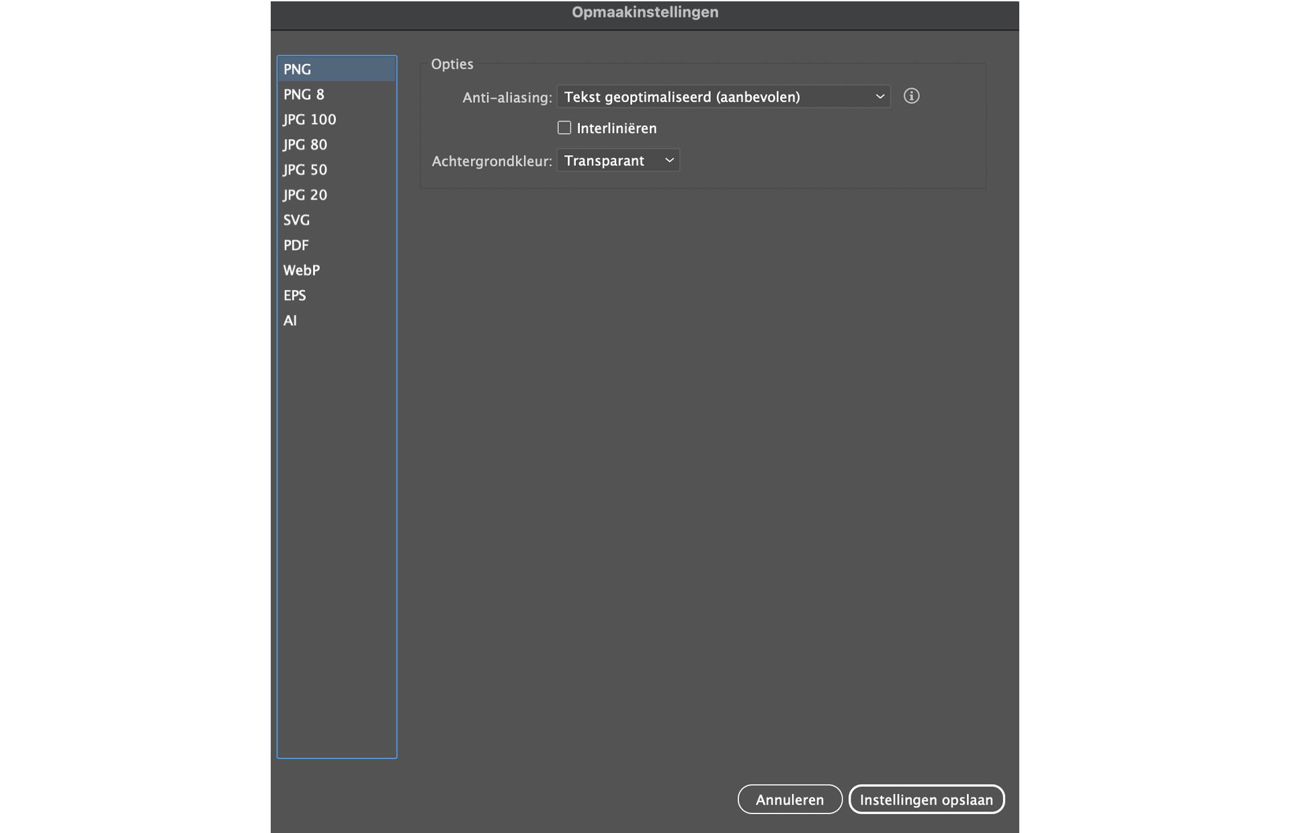The height and width of the screenshot is (833, 1290).
Task: Click the Achtergrondkleur dropdown chevron
Action: click(x=669, y=161)
